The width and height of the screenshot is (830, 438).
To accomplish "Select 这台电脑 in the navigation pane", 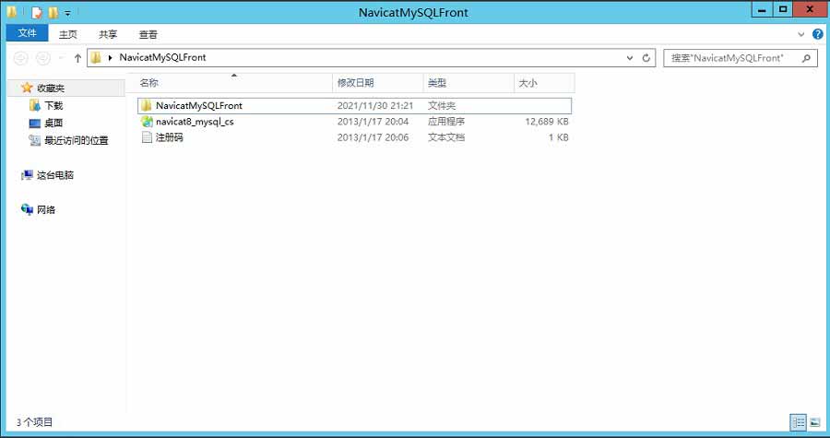I will pyautogui.click(x=55, y=175).
